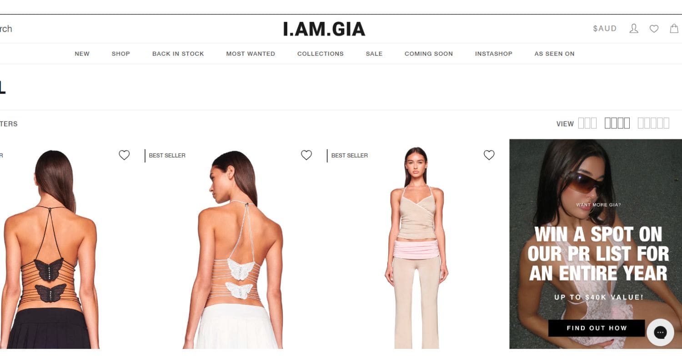Expand the SHOP menu
Screen dimensions: 682x363
(121, 54)
